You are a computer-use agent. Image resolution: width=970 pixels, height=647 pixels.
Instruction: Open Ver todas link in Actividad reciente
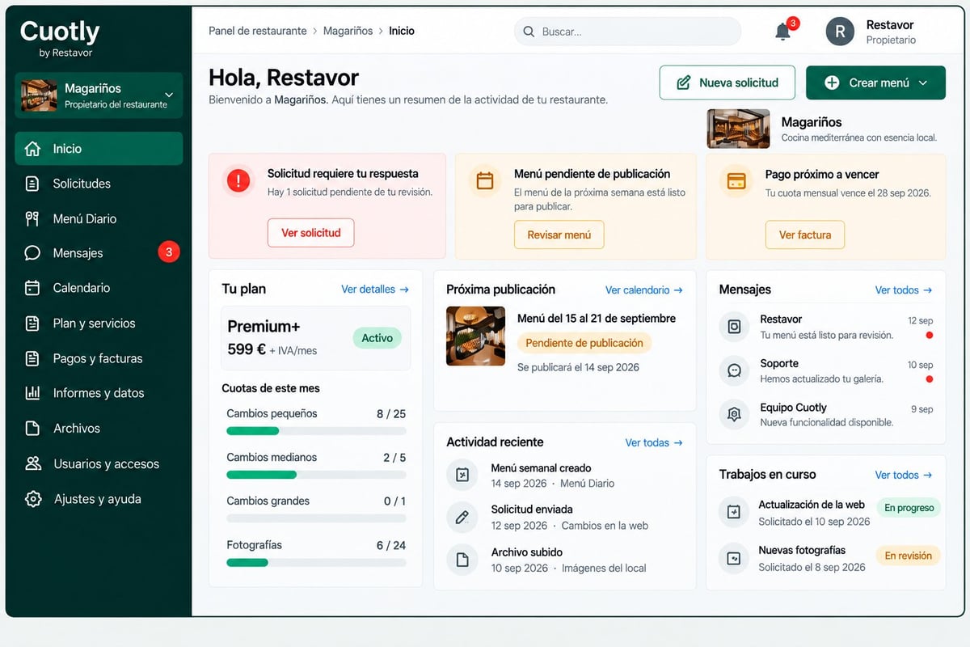[x=654, y=442]
